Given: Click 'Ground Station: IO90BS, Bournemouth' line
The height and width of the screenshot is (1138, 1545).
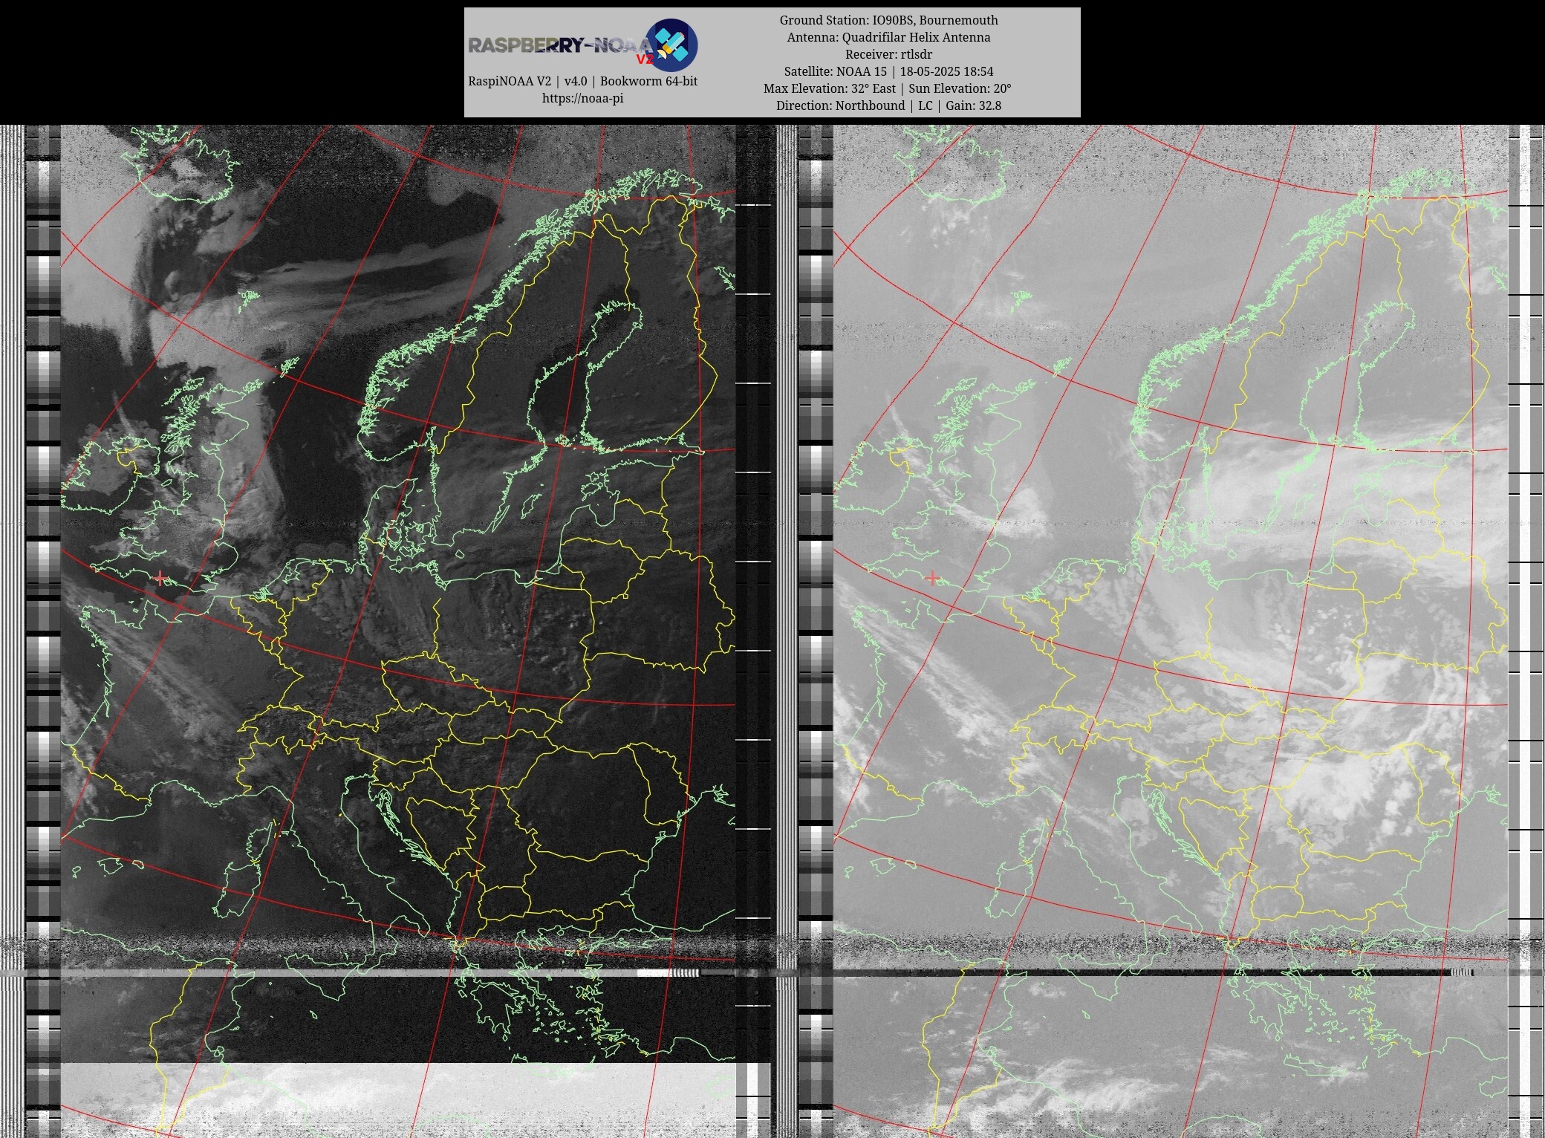Looking at the screenshot, I should (x=888, y=20).
